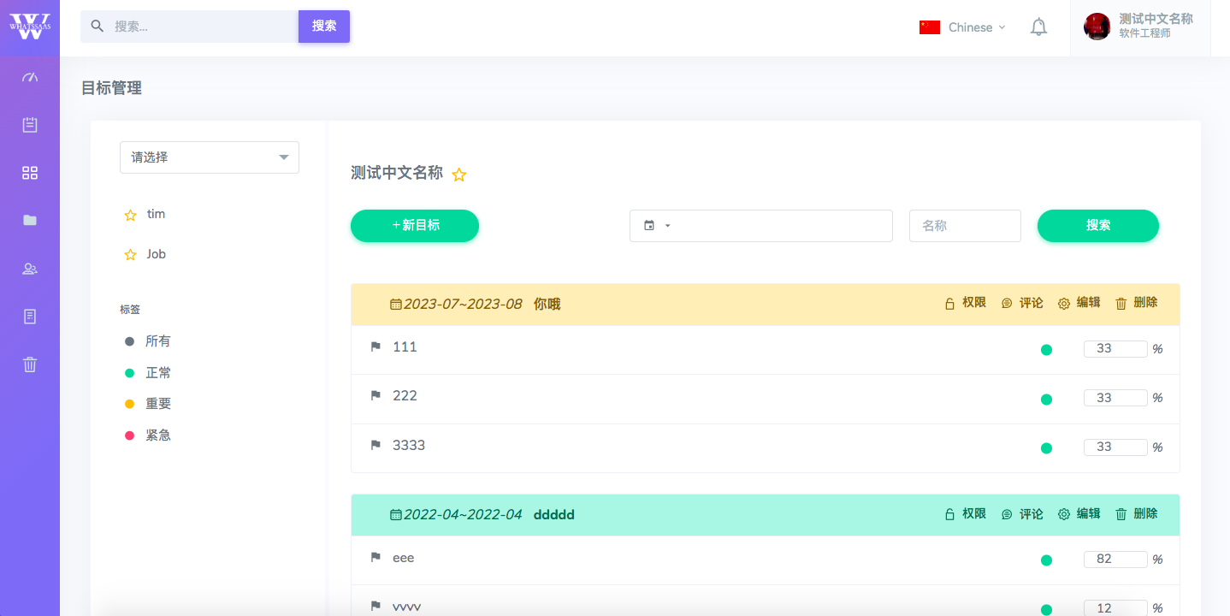Click the +新目标 button

414,226
